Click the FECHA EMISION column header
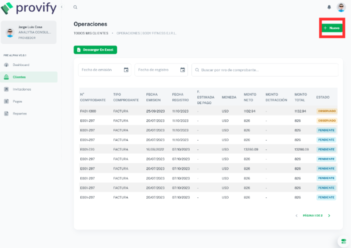The height and width of the screenshot is (248, 351). [153, 97]
